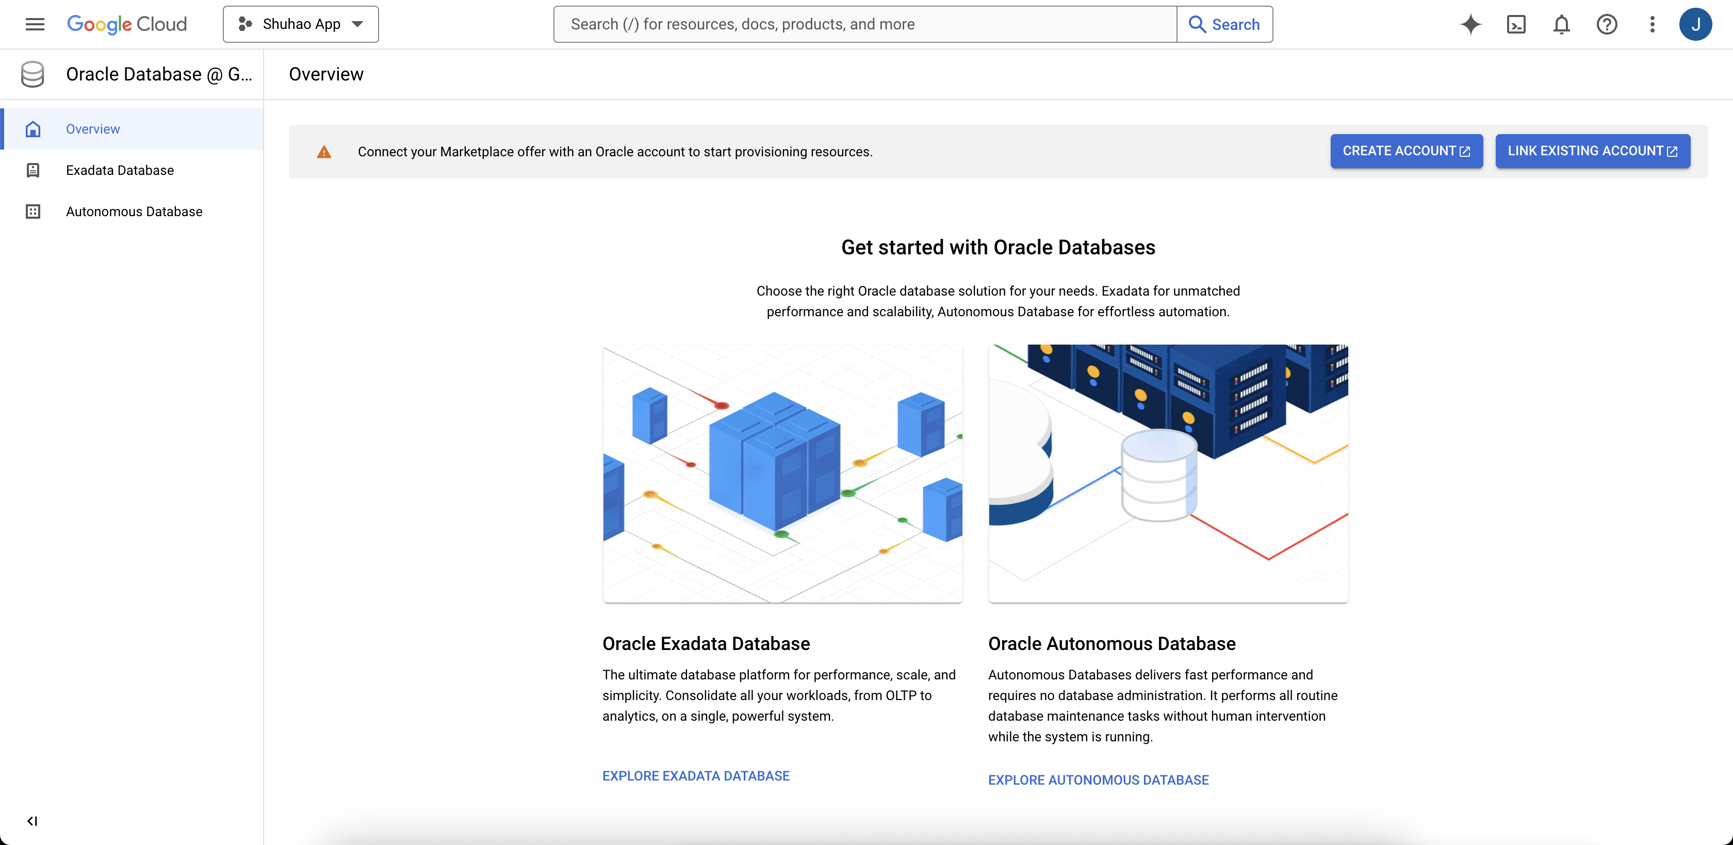Click the Link Existing Account button
Viewport: 1733px width, 845px height.
[x=1592, y=151]
